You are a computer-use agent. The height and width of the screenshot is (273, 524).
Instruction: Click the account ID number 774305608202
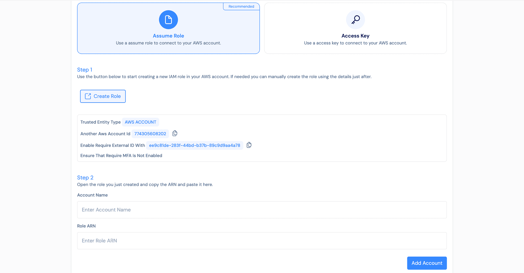pos(150,134)
